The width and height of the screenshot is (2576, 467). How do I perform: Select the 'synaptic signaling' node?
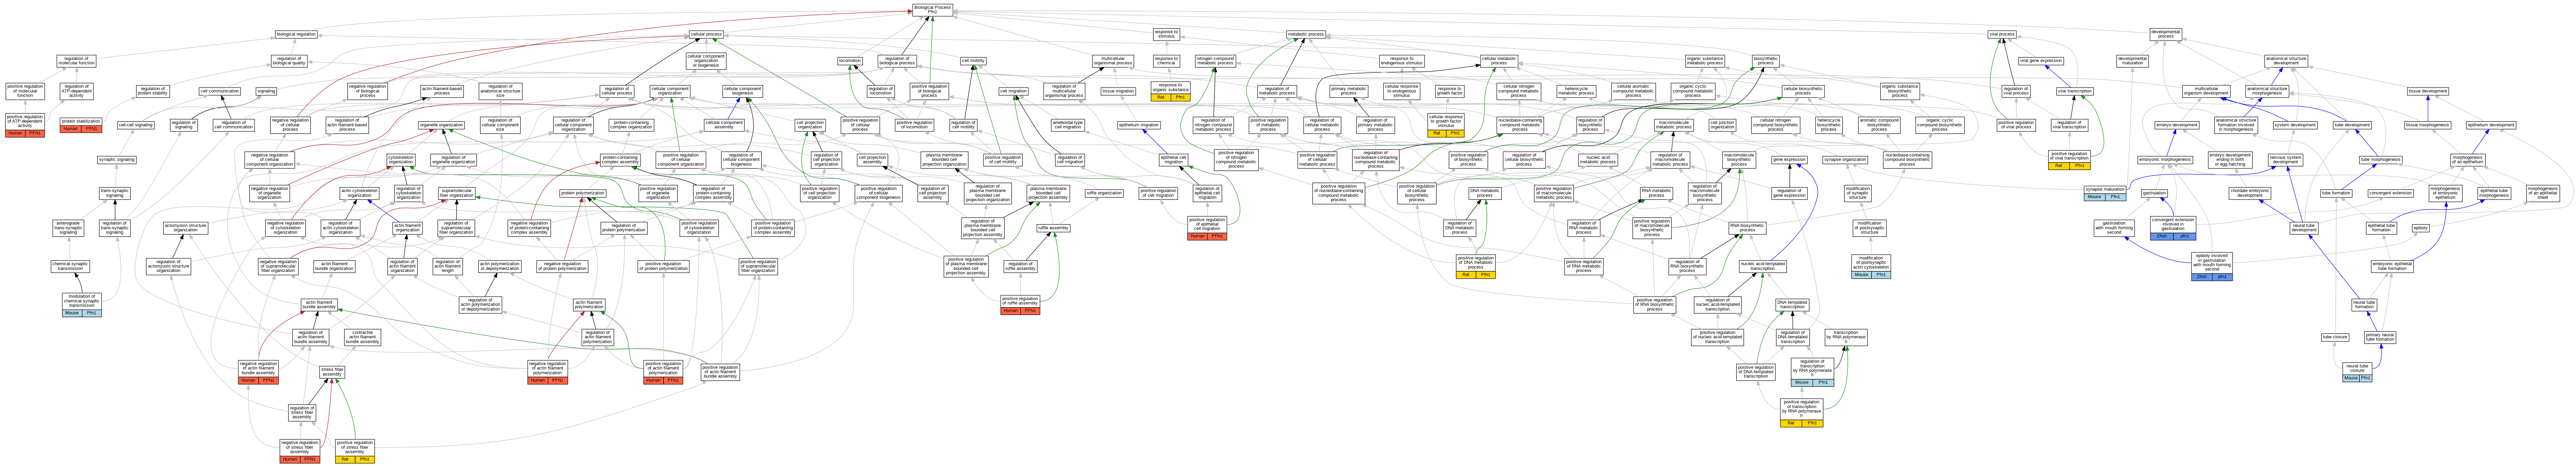(117, 160)
